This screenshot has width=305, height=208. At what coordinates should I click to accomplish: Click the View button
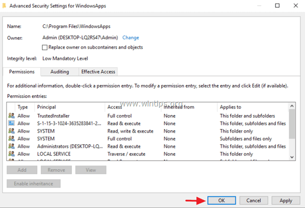pos(91,170)
